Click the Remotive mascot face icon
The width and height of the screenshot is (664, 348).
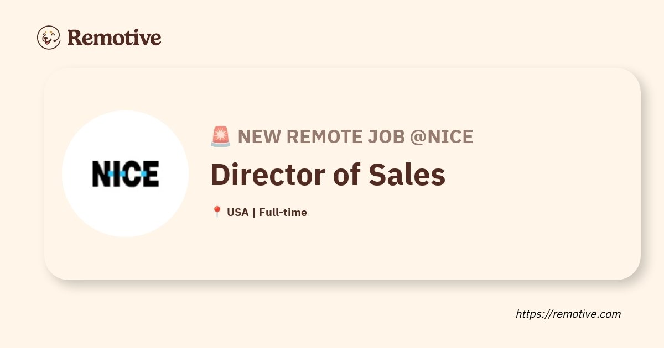click(49, 38)
